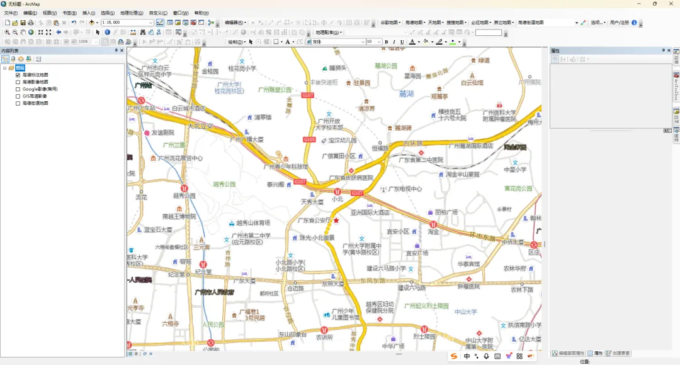Open the 选项 button
Viewport: 680px width, 365px height.
coord(598,23)
